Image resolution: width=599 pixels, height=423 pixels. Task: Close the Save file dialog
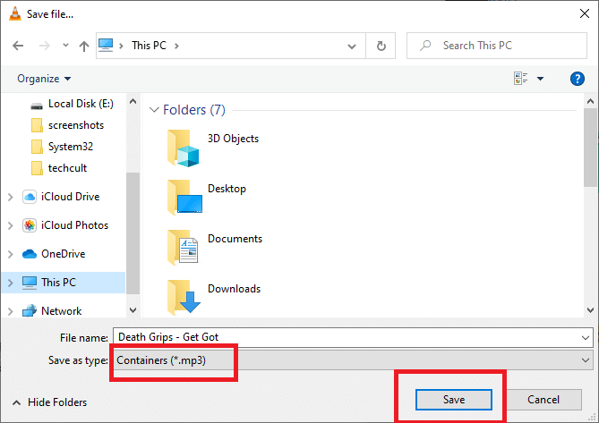[585, 13]
